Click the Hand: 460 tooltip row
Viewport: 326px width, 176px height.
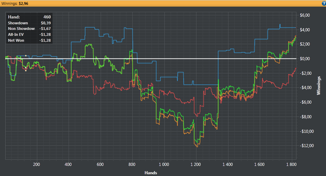coord(29,17)
